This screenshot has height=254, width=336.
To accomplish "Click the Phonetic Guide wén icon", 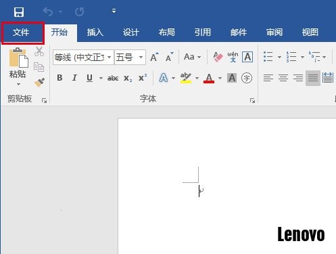I will (233, 57).
